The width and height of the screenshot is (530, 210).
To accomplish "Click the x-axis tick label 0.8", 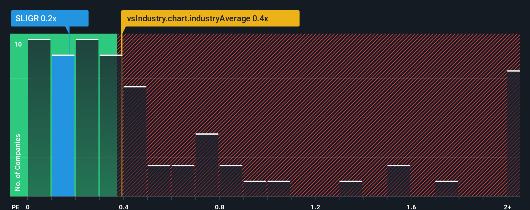I will [219, 207].
